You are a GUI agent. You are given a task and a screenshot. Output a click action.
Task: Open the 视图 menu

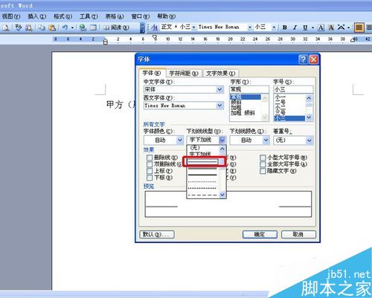(x=11, y=16)
